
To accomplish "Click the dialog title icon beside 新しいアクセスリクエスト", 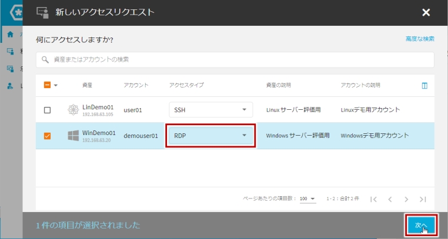I will [42, 12].
